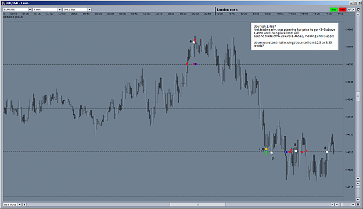363x209 pixels.
Task: Click the green up-arrow entry marker
Action: pyautogui.click(x=266, y=153)
